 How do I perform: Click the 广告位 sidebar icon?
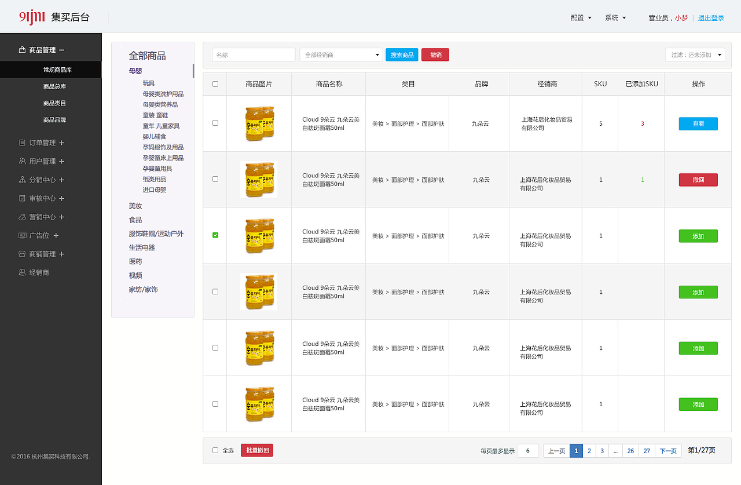click(x=22, y=235)
